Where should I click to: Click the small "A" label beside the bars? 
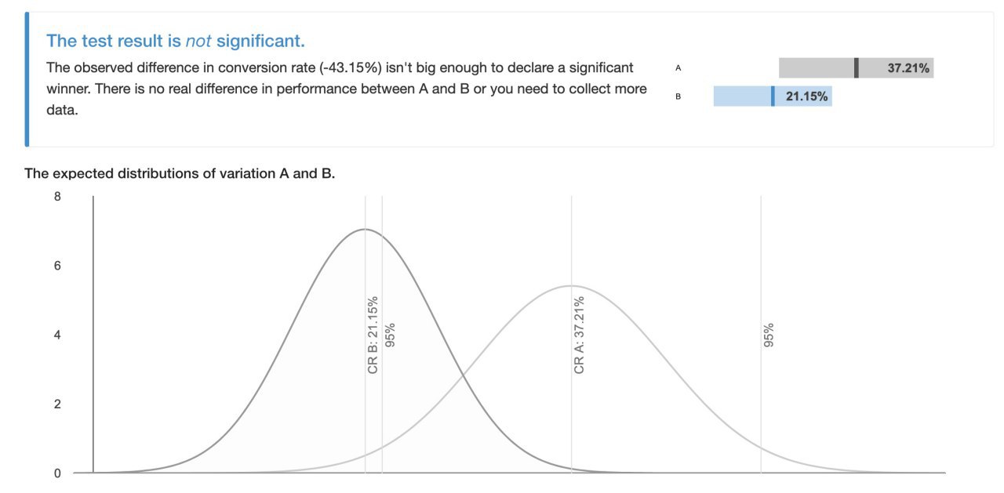(678, 68)
